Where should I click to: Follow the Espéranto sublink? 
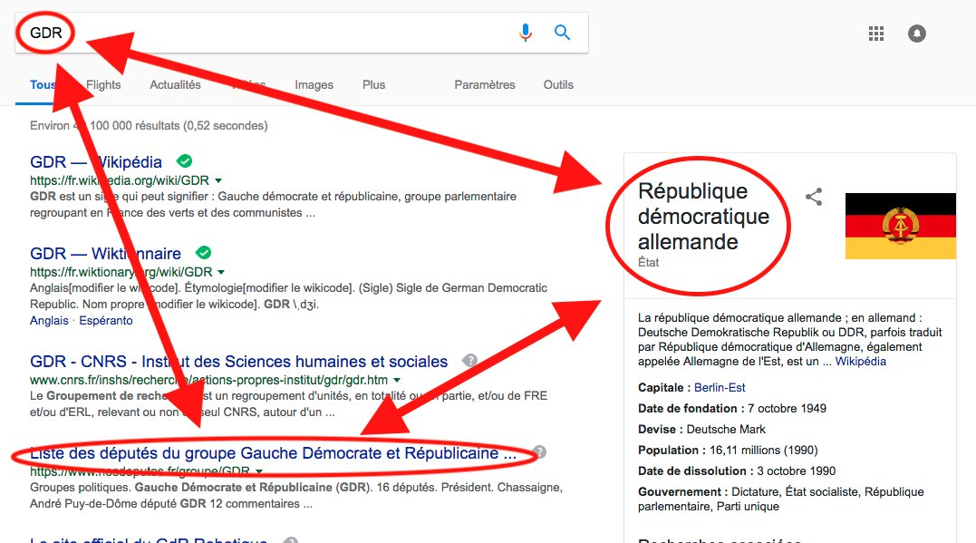[x=106, y=321]
